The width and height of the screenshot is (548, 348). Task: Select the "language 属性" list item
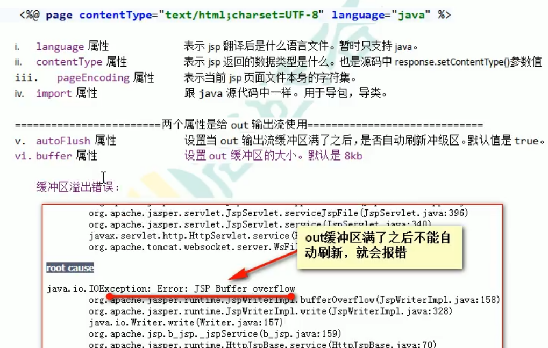(73, 46)
